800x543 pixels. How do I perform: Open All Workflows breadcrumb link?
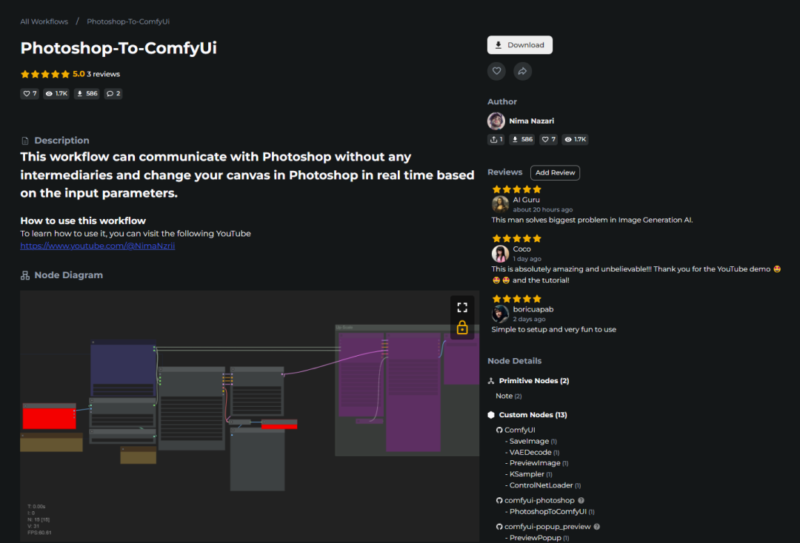[44, 21]
